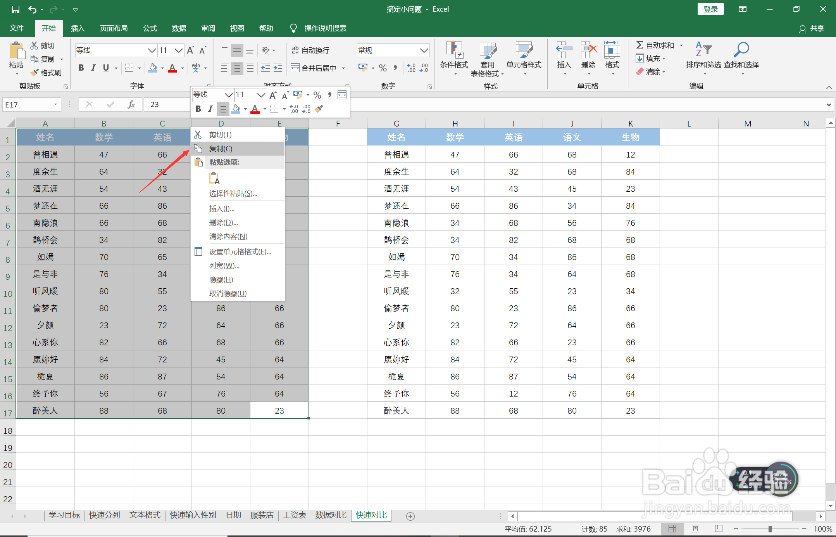Screen dimensions: 836x537
Task: Choose 选择性粘贴(S) in the context menu
Action: [238, 193]
